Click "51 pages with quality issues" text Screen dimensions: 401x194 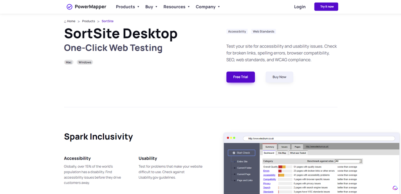click(307, 167)
